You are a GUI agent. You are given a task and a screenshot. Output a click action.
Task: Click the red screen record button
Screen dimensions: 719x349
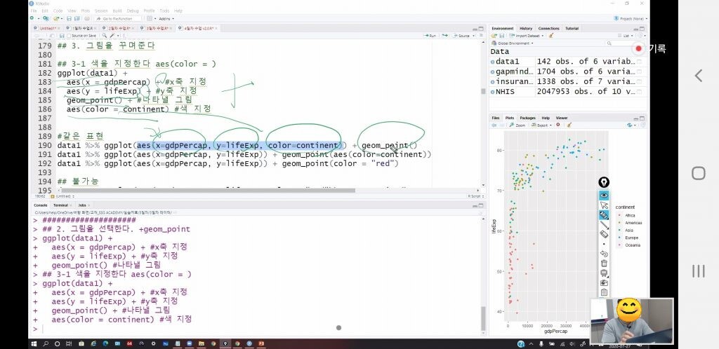click(x=638, y=48)
